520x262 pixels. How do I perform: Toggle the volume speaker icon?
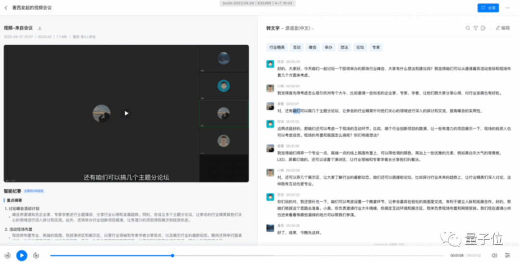pos(494,255)
